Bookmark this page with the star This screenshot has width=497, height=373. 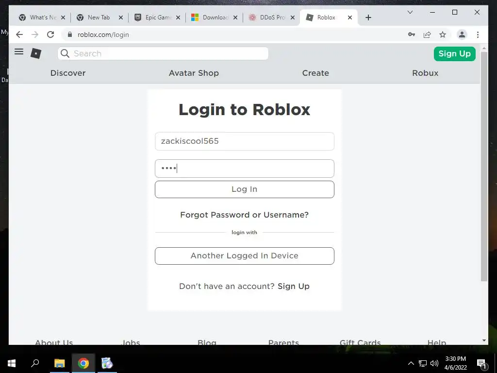pyautogui.click(x=443, y=34)
